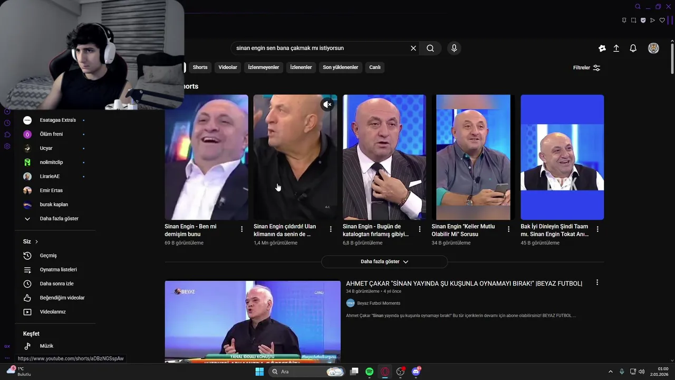Click the browser tab search magnifier icon

coord(638,7)
